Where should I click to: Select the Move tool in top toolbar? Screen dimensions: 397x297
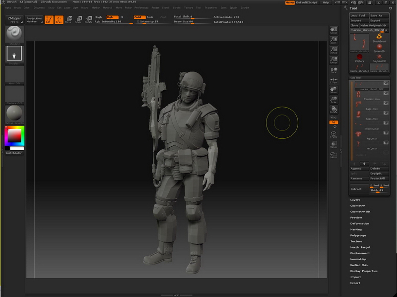[68, 20]
